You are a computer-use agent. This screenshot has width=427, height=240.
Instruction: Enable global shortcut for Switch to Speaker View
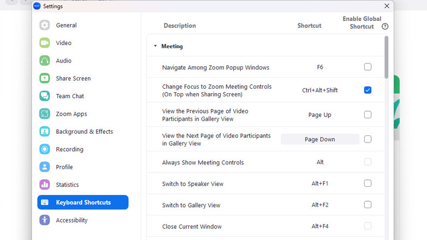point(367,183)
